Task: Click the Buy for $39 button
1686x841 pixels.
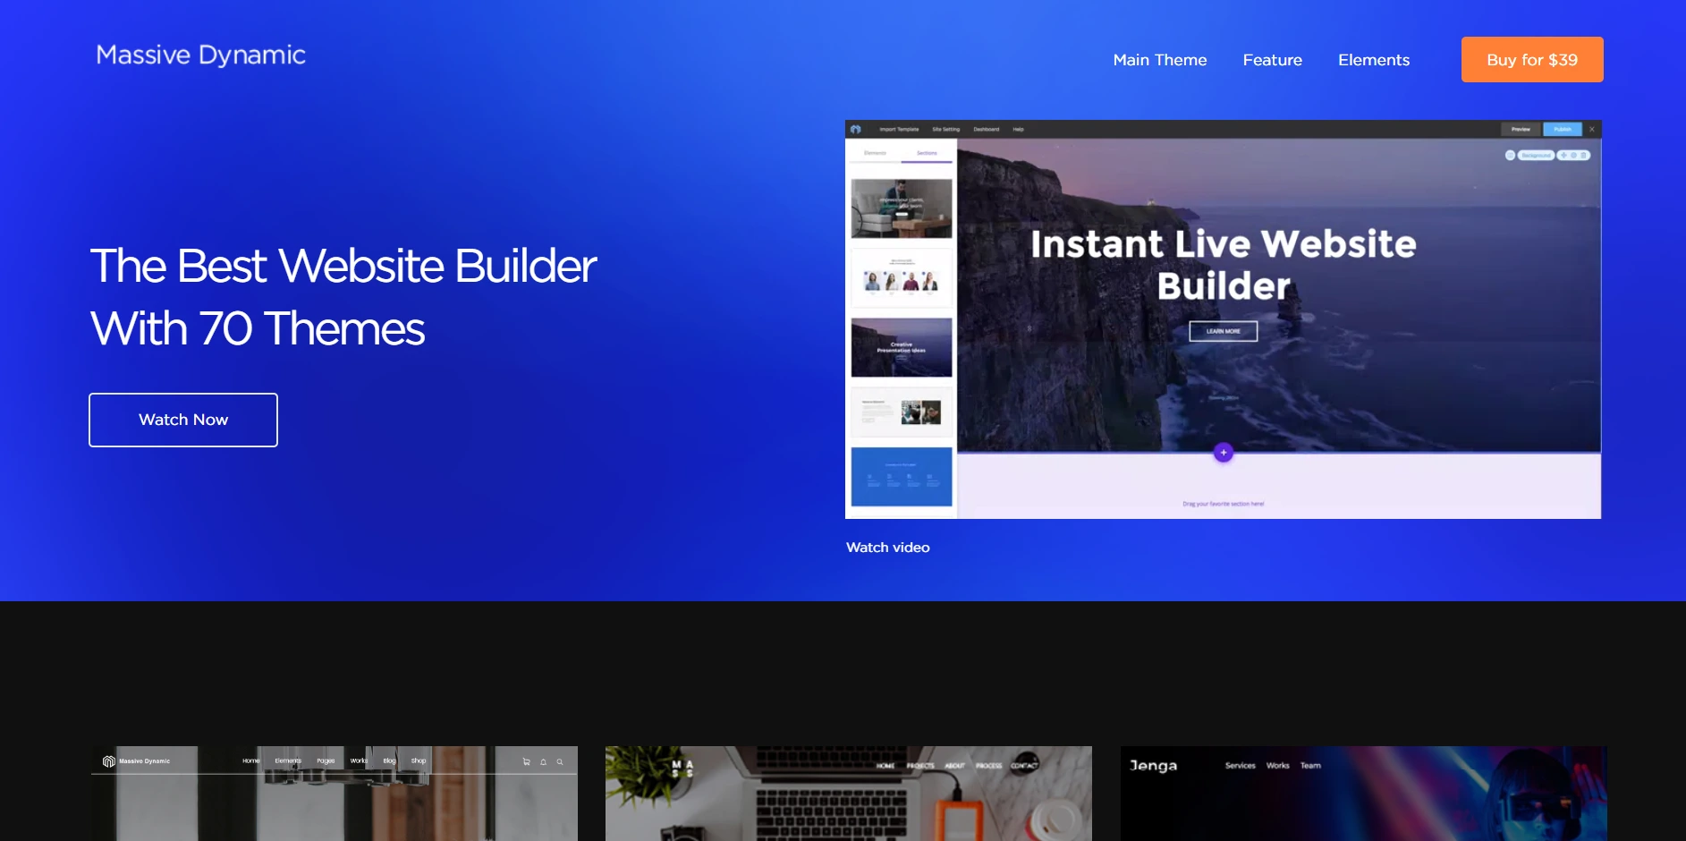Action: pyautogui.click(x=1532, y=60)
